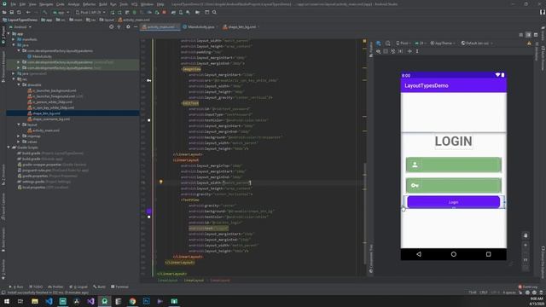Switch to Code-only view mode icon
This screenshot has height=307, width=546.
pyautogui.click(x=521, y=35)
